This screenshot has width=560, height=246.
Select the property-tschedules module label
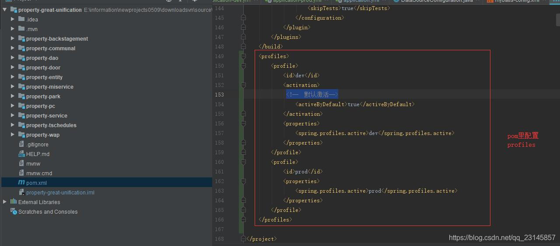point(51,125)
